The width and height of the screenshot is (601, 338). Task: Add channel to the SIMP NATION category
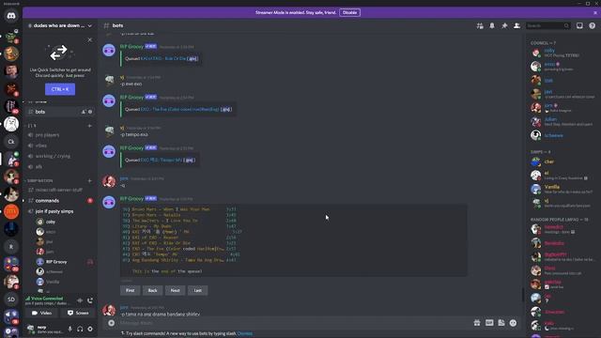click(x=90, y=180)
